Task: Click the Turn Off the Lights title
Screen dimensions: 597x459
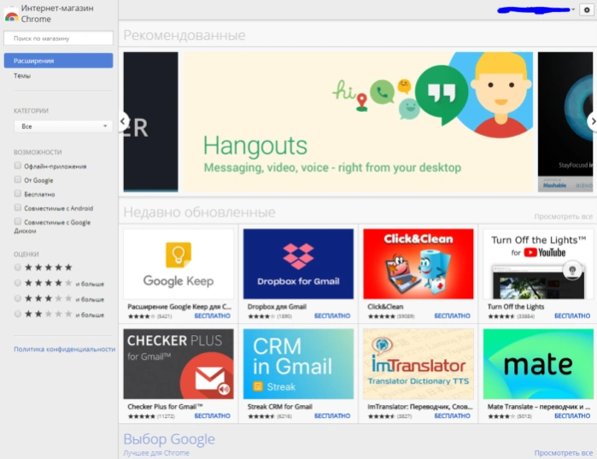Action: coord(516,307)
